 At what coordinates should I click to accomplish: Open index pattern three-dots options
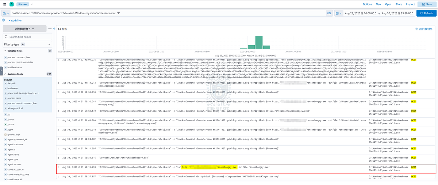pos(50,28)
